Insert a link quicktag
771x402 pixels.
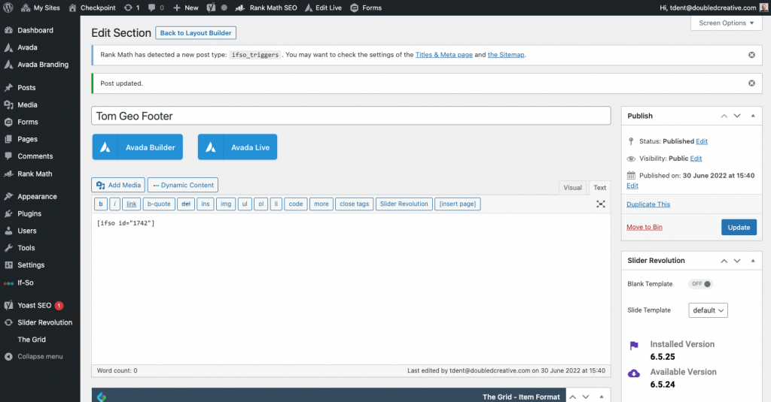(131, 204)
